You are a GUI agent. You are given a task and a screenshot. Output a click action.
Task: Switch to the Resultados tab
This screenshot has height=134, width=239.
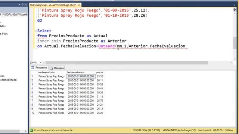(39, 68)
